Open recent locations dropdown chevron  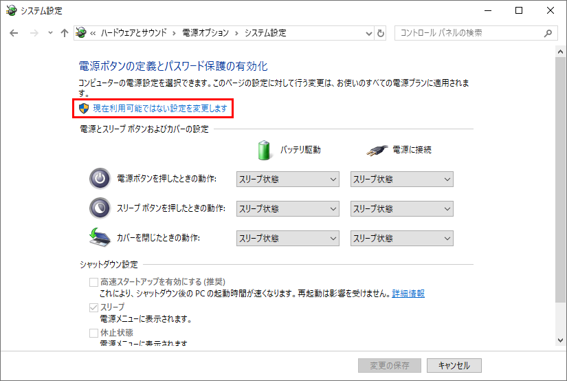point(50,33)
